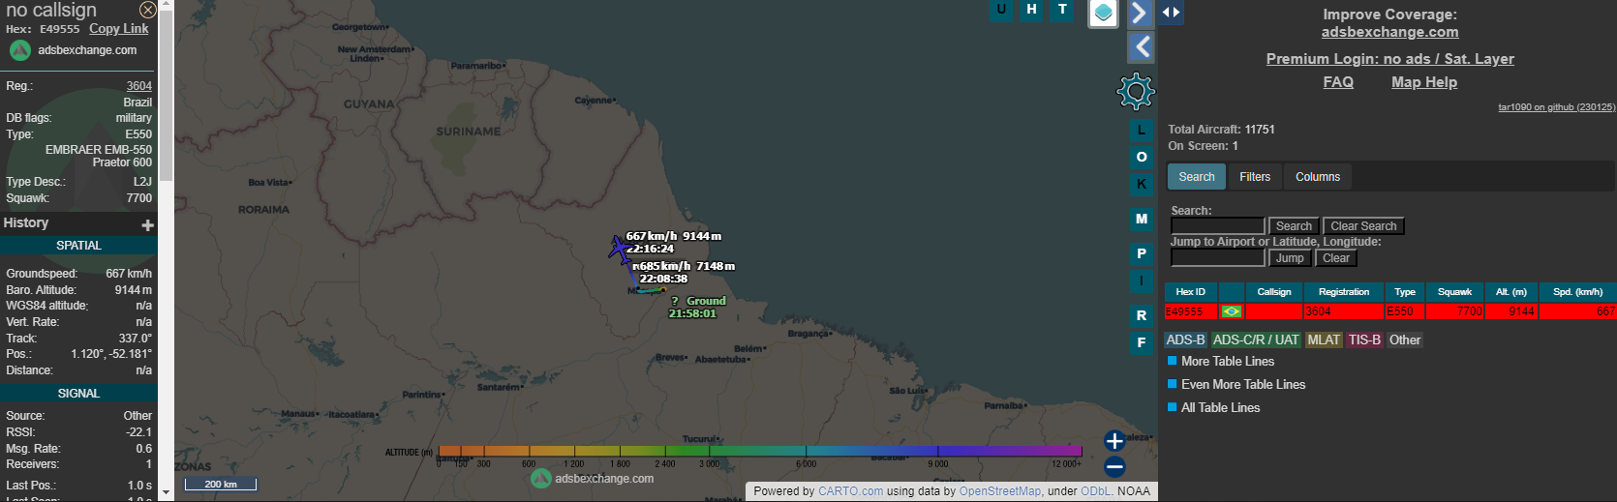Viewport: 1617px width, 502px height.
Task: Open ODbL license link
Action: pos(1095,491)
